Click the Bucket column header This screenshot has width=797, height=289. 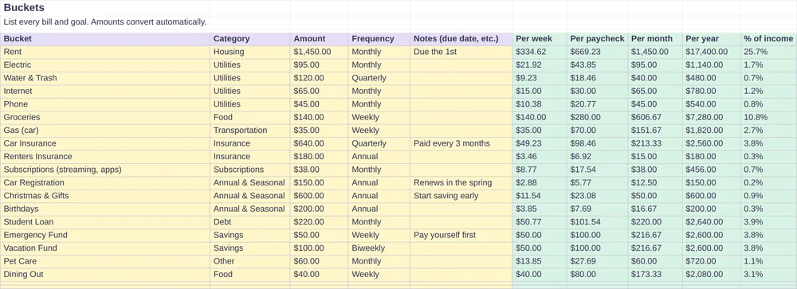pyautogui.click(x=104, y=38)
